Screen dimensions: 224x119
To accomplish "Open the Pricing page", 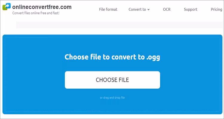I will pos(217,10).
